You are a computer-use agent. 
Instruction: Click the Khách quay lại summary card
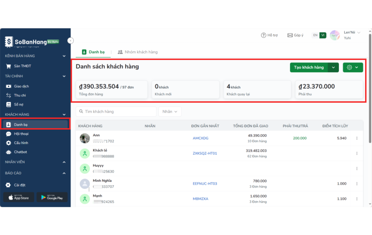pos(257,90)
